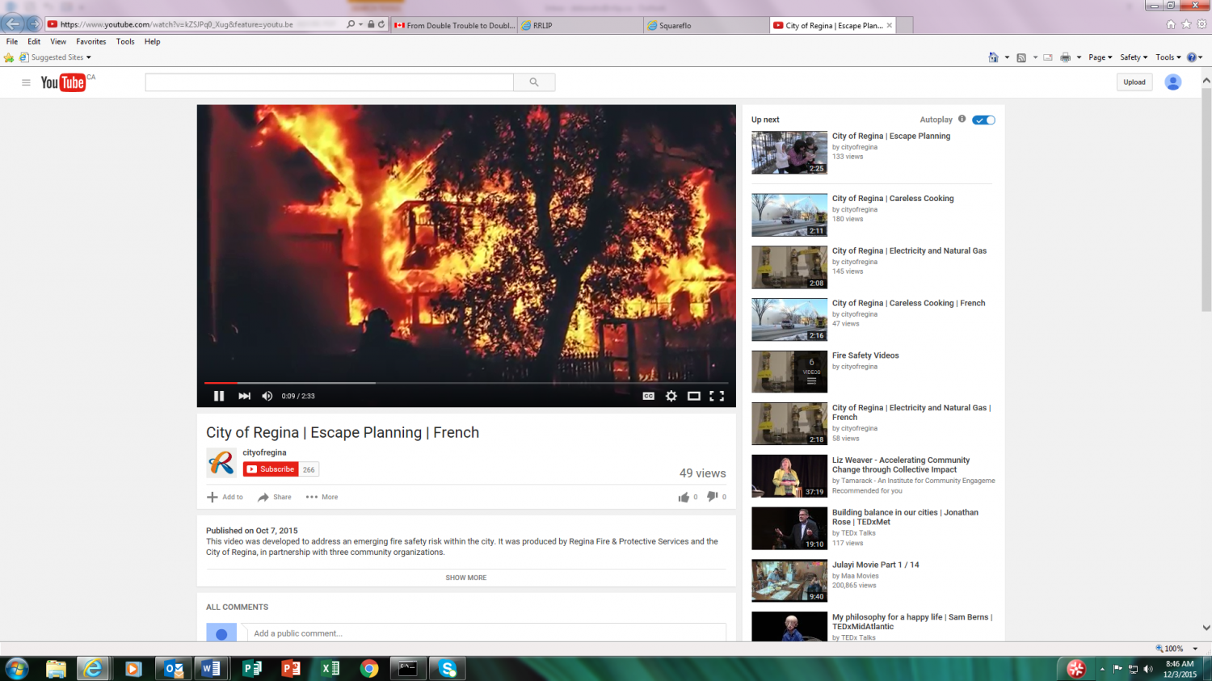The image size is (1212, 681).
Task: Pause the video playback
Action: point(218,396)
